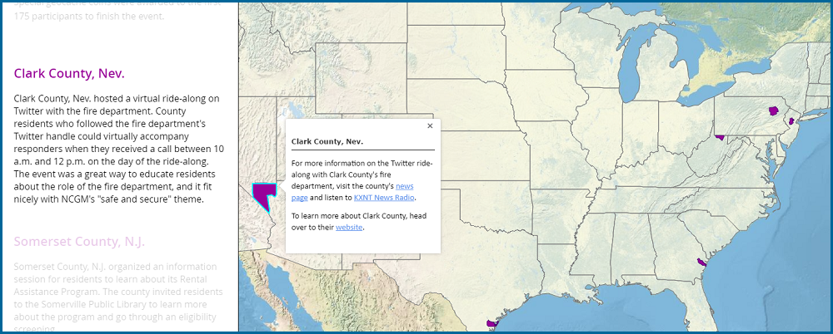Click the Somerset County description paragraph

[118, 297]
